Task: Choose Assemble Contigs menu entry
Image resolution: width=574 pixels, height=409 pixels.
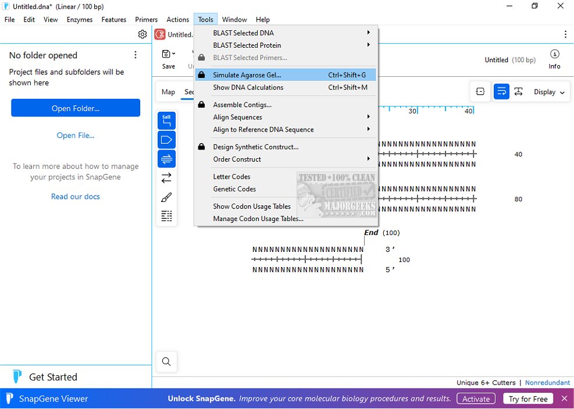Action: point(286,105)
